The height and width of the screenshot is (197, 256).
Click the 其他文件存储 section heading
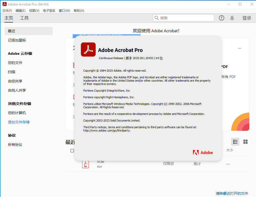click(19, 104)
